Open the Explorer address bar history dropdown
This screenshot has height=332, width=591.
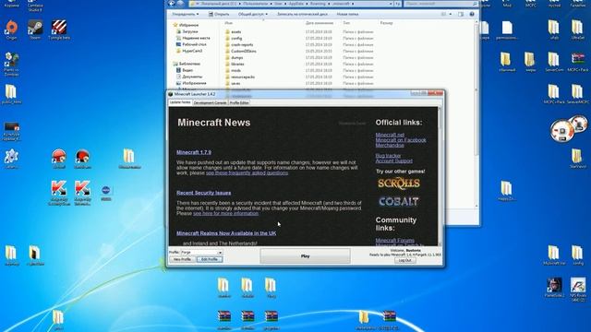point(391,4)
